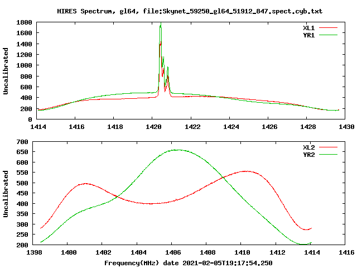Viewport: 357px width, 268px height.
Task: Click the 1430 x-axis tick label
Action: pyautogui.click(x=346, y=127)
